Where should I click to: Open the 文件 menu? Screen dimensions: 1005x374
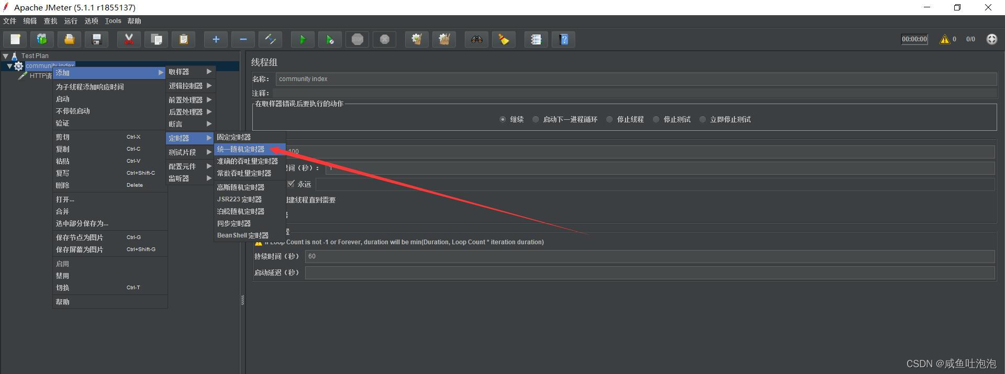click(9, 21)
